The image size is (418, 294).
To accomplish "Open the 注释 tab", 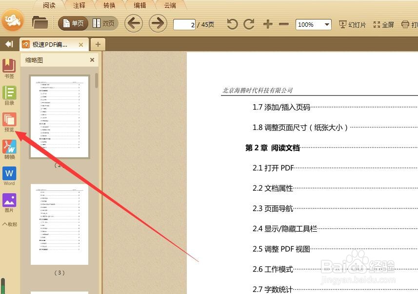I will [79, 5].
